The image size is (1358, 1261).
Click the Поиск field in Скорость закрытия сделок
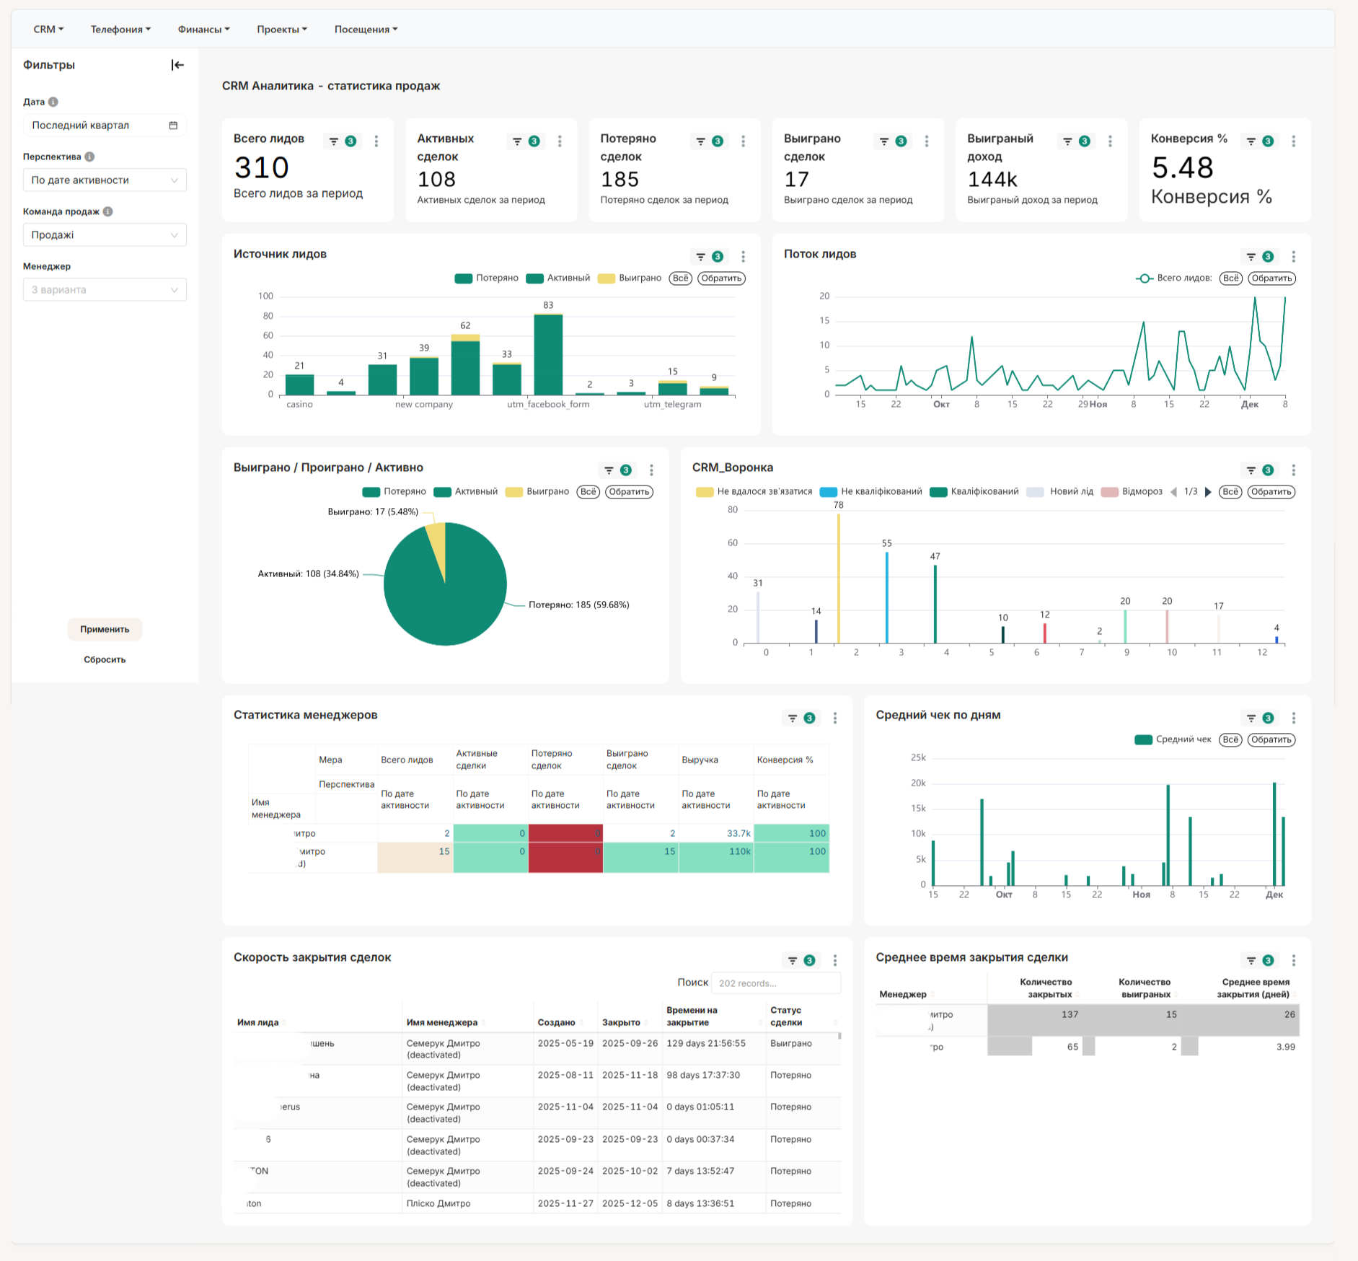click(776, 983)
